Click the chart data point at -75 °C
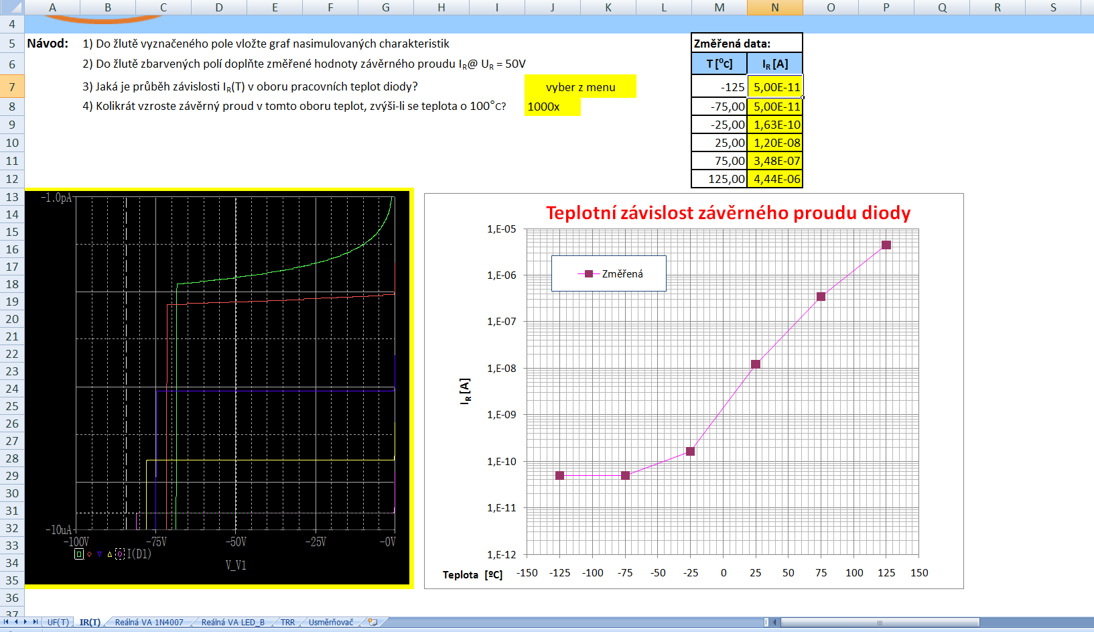 [x=625, y=475]
